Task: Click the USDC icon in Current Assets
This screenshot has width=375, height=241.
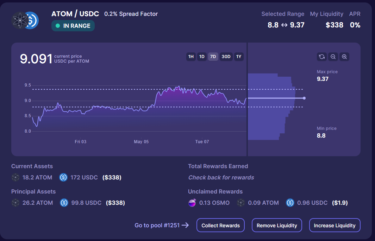Action: pos(63,177)
